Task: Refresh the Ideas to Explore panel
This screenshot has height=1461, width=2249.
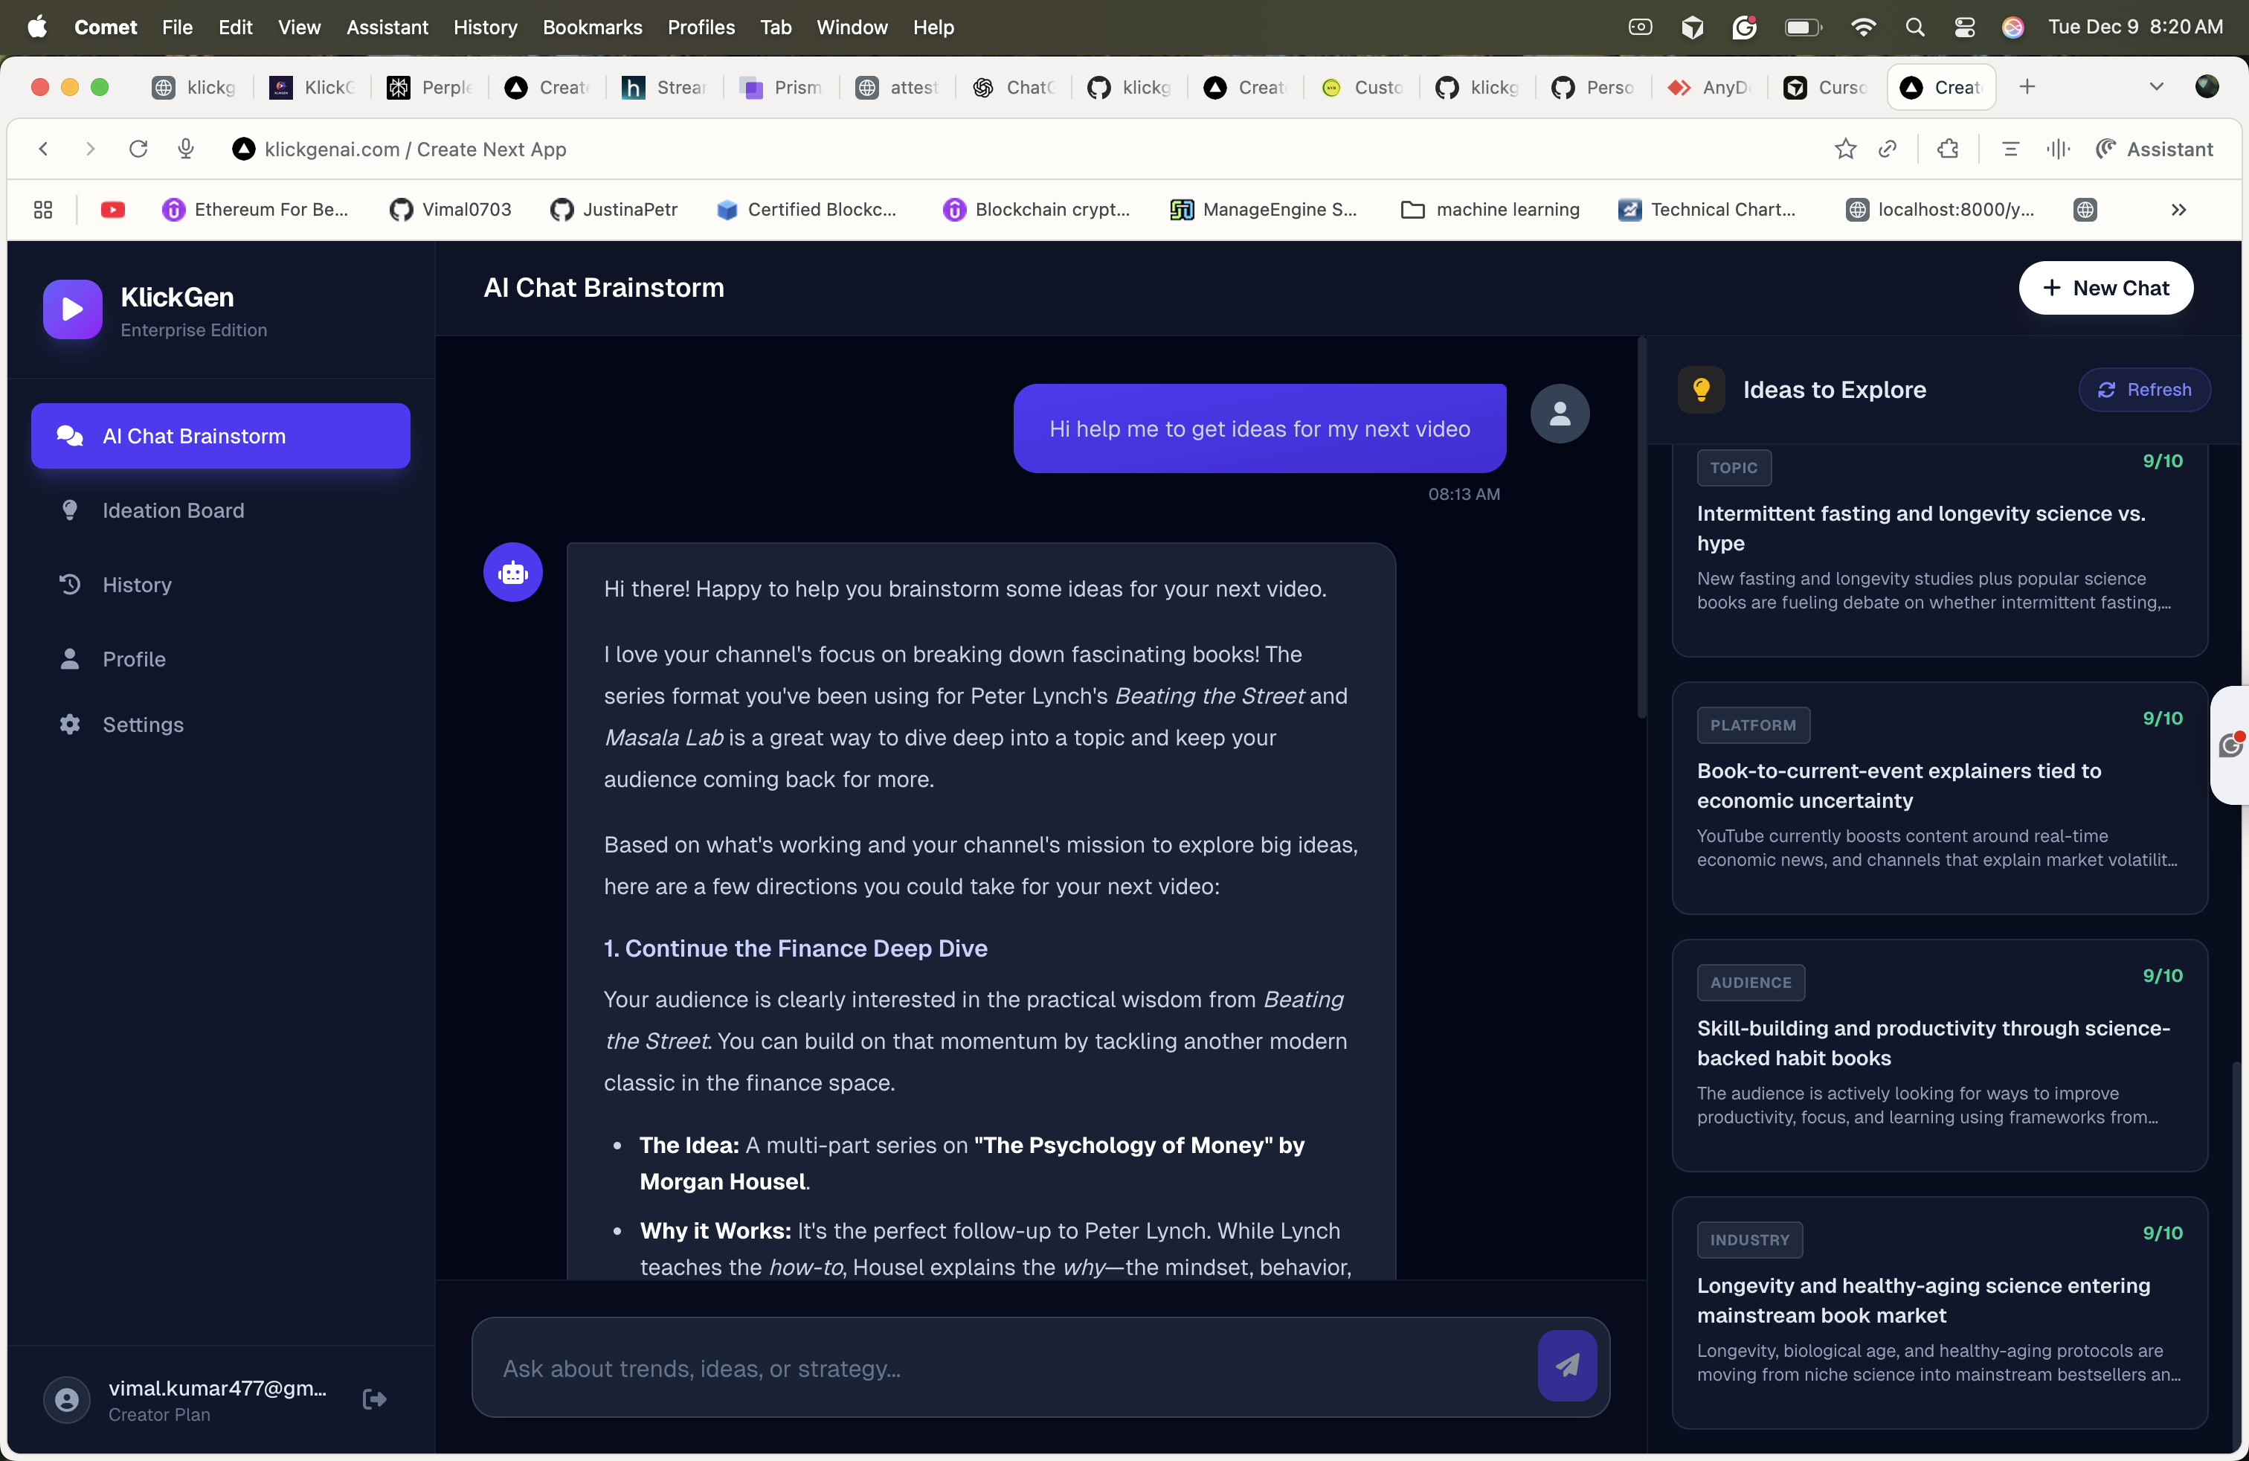Action: 2145,389
